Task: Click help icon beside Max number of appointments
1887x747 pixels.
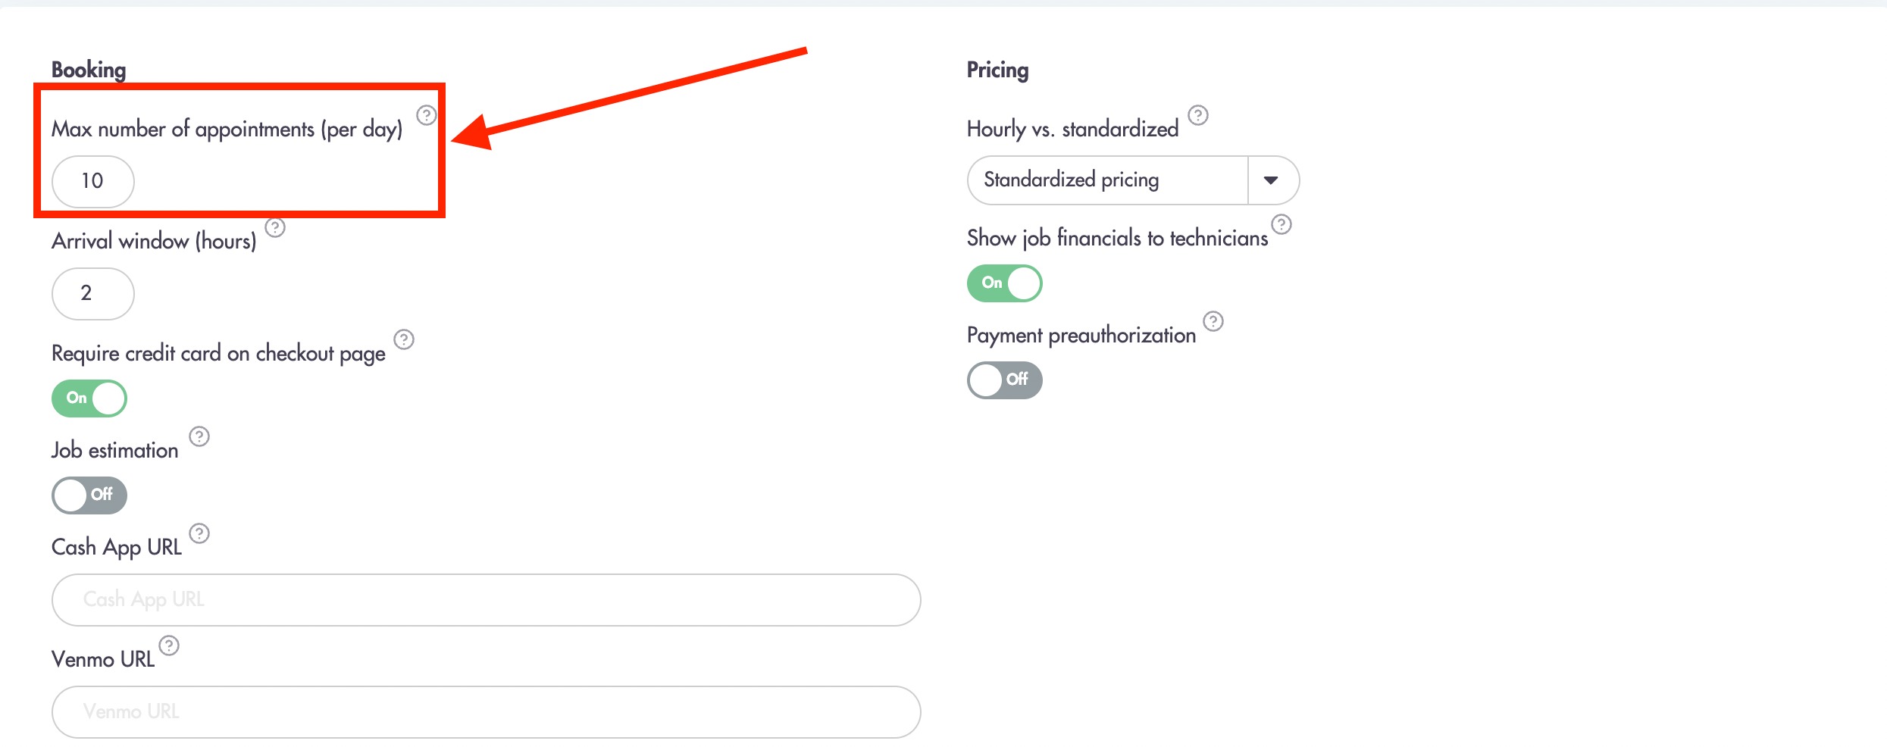Action: click(427, 115)
